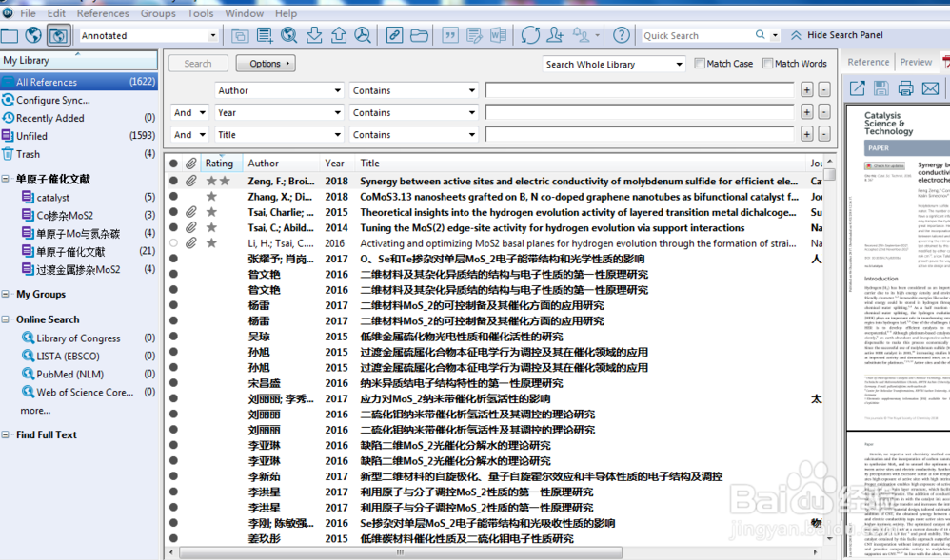Click the Email envelope icon in PDF panel

coord(930,88)
